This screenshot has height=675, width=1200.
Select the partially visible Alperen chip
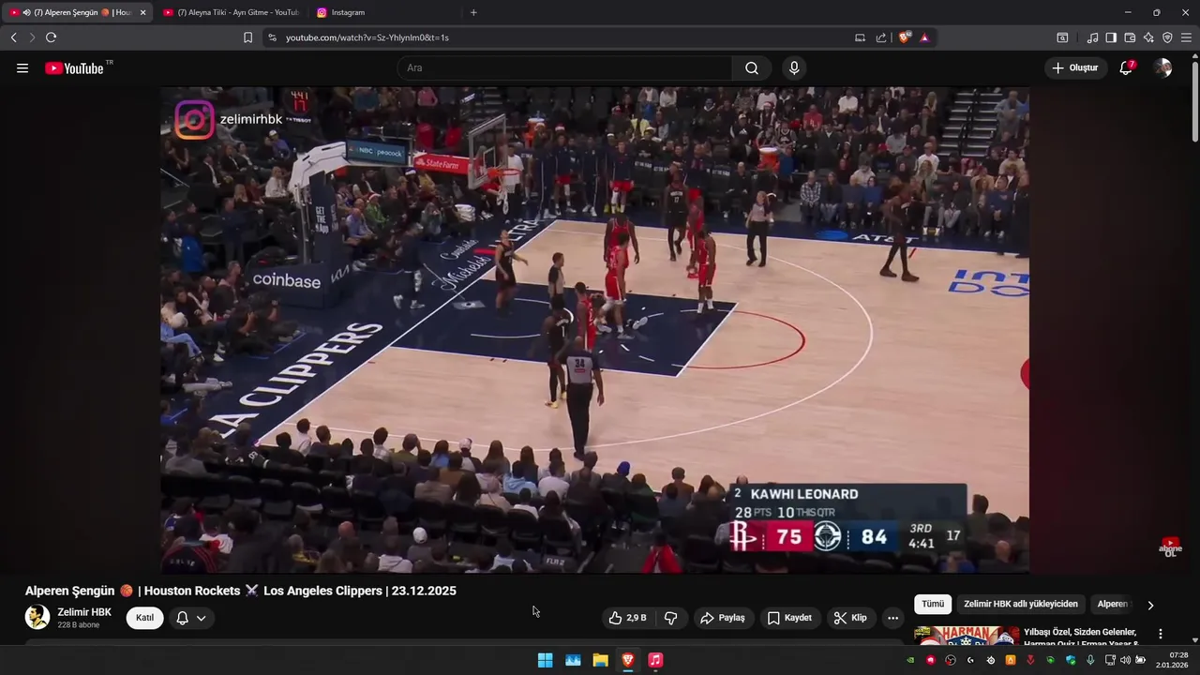[x=1114, y=605]
